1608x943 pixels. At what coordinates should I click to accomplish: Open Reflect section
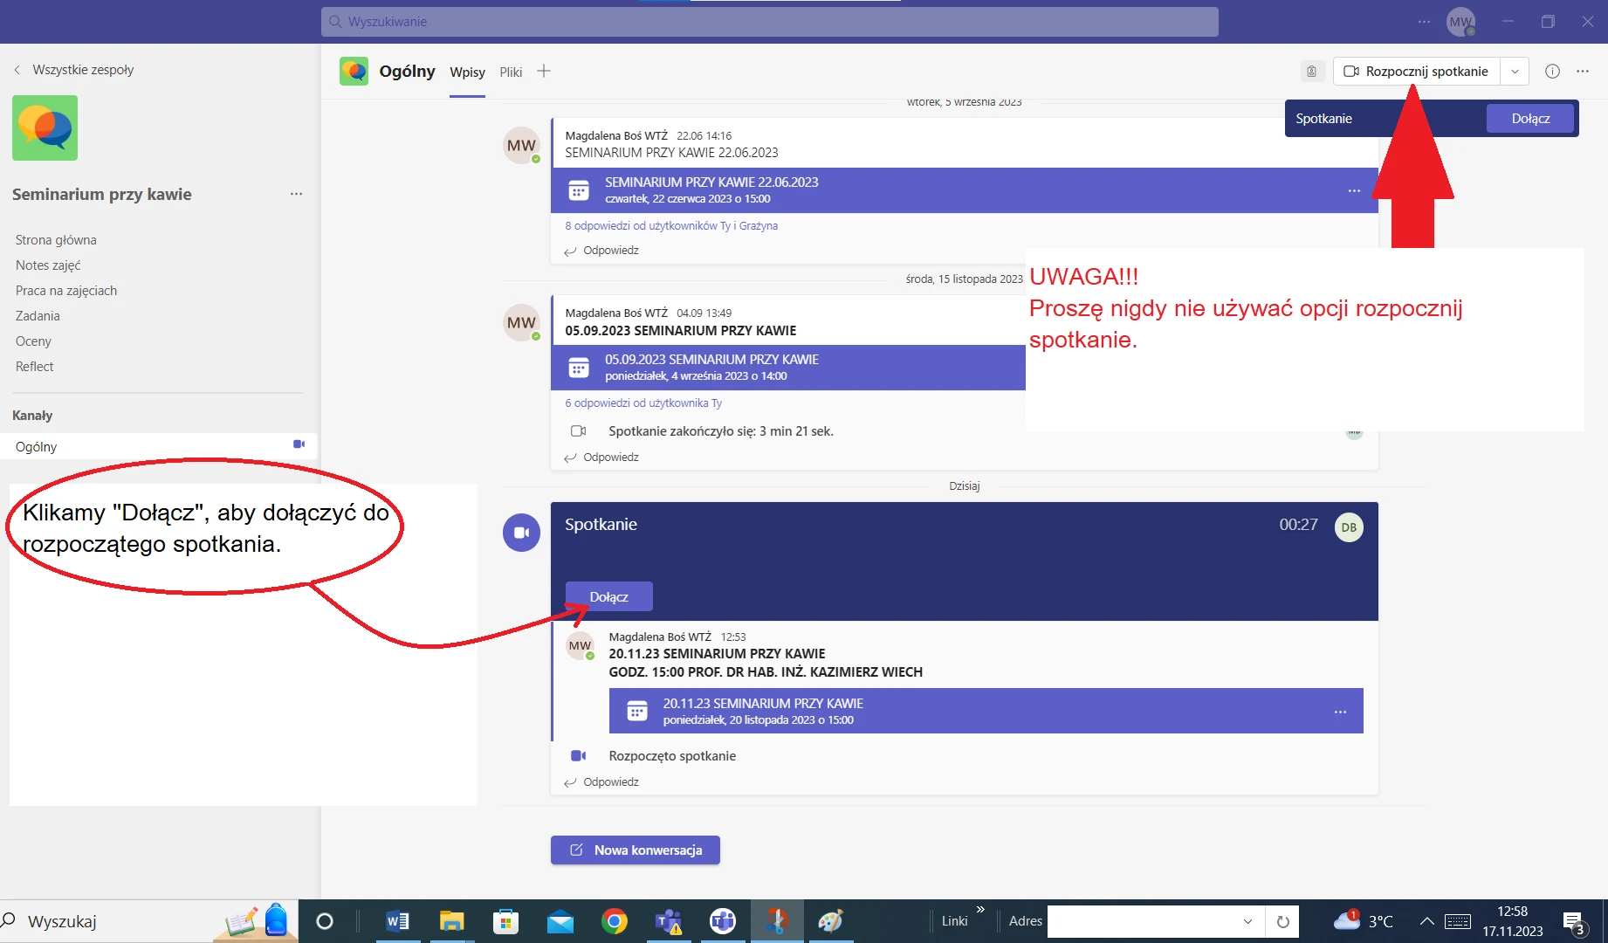(34, 367)
